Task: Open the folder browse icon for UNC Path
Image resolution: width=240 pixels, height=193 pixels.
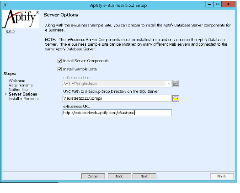Action: click(x=176, y=98)
